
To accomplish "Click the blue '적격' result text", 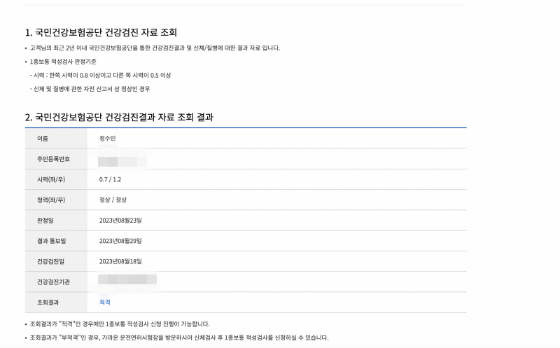I will click(x=104, y=302).
